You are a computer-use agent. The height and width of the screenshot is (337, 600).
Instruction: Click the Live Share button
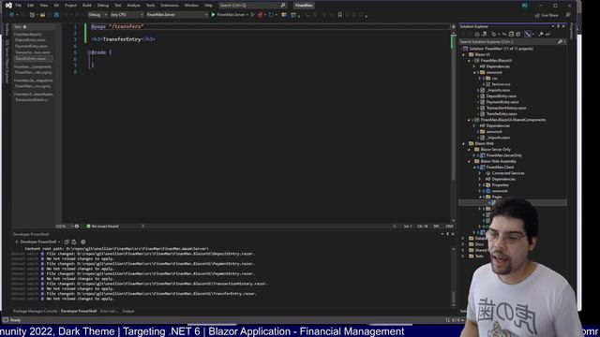tap(547, 15)
